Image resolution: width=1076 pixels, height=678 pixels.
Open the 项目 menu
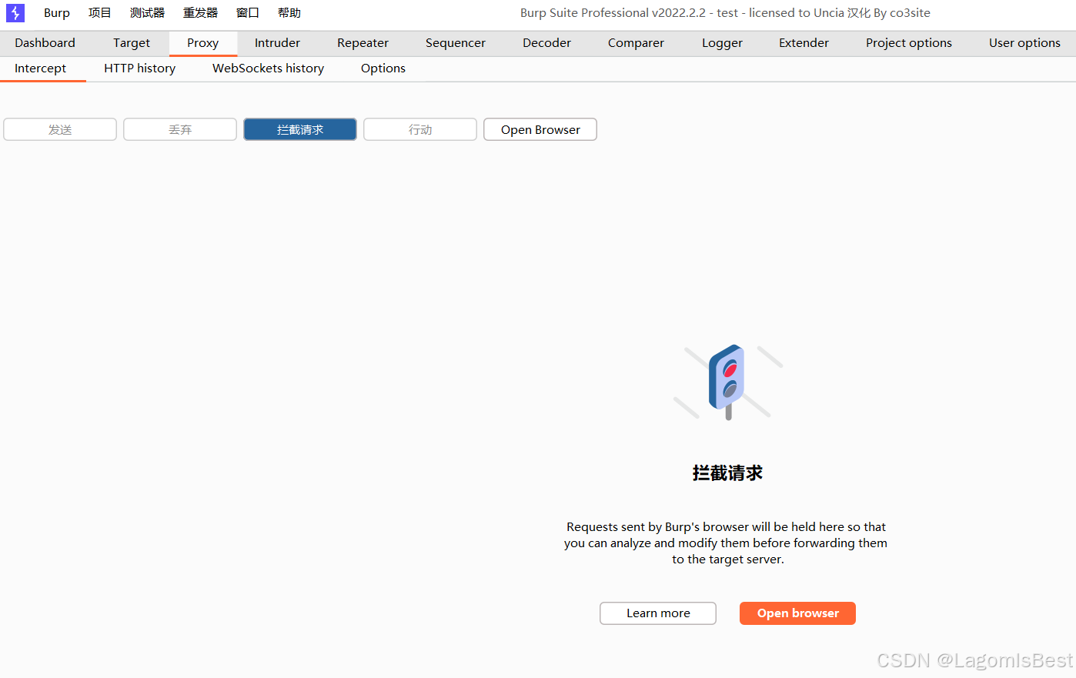coord(100,13)
